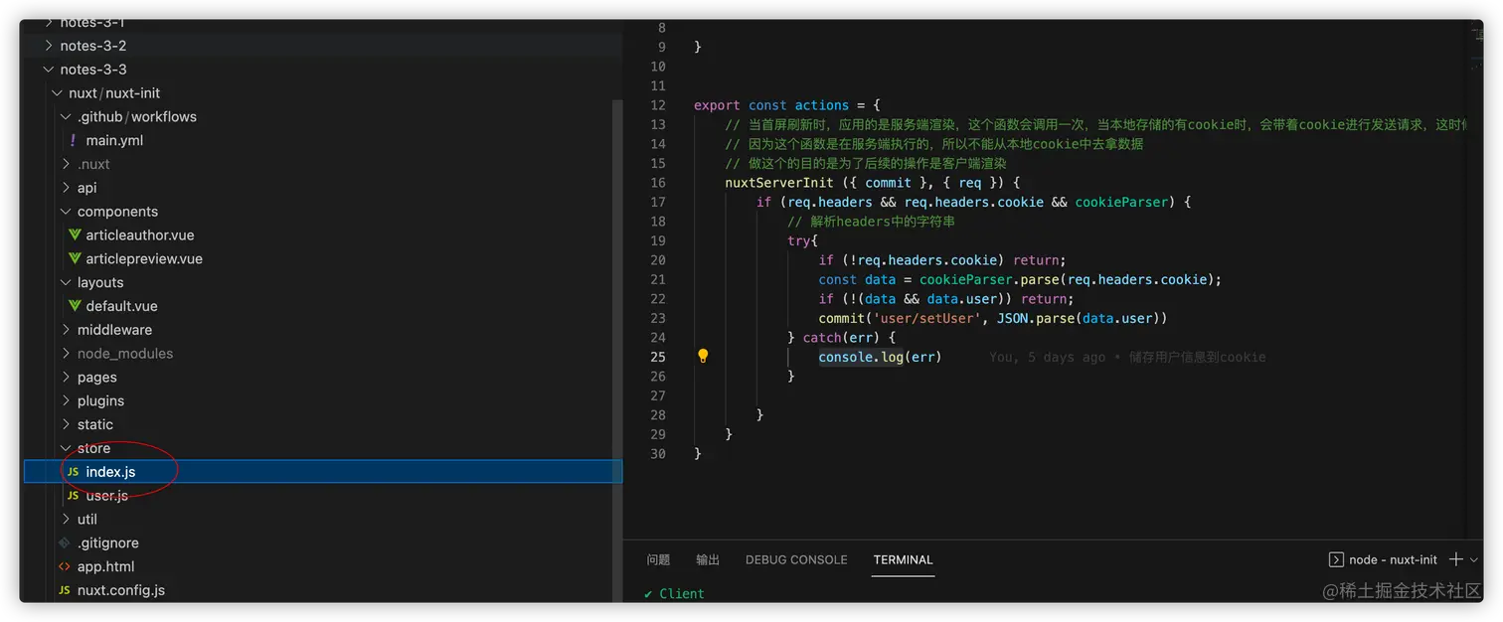Open app.html file
This screenshot has height=622, width=1503.
pyautogui.click(x=105, y=566)
